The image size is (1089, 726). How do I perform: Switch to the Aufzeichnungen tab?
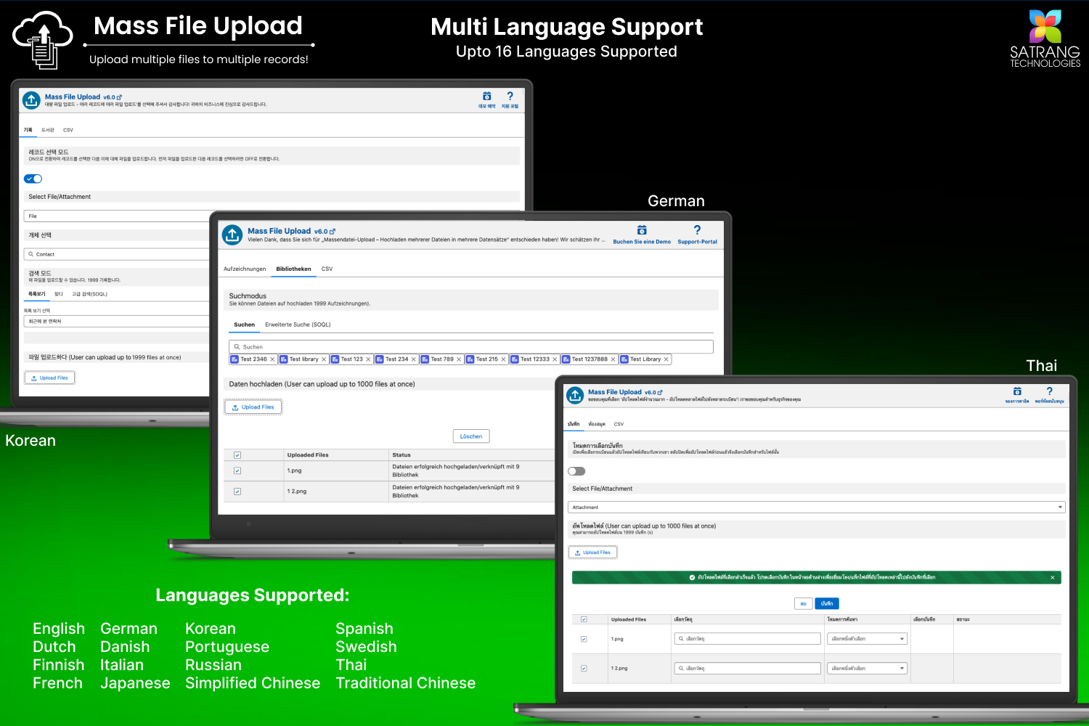245,269
